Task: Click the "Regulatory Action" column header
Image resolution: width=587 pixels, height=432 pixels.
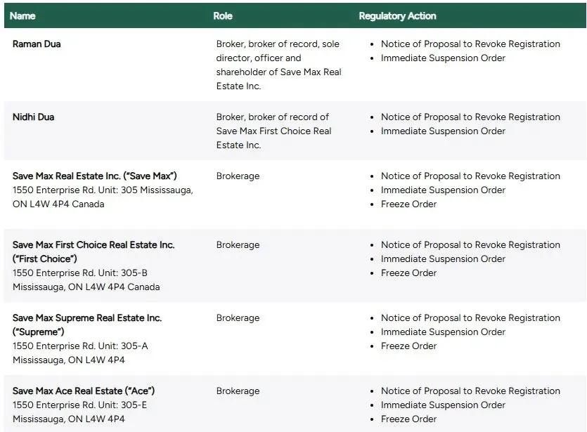Action: click(x=398, y=16)
